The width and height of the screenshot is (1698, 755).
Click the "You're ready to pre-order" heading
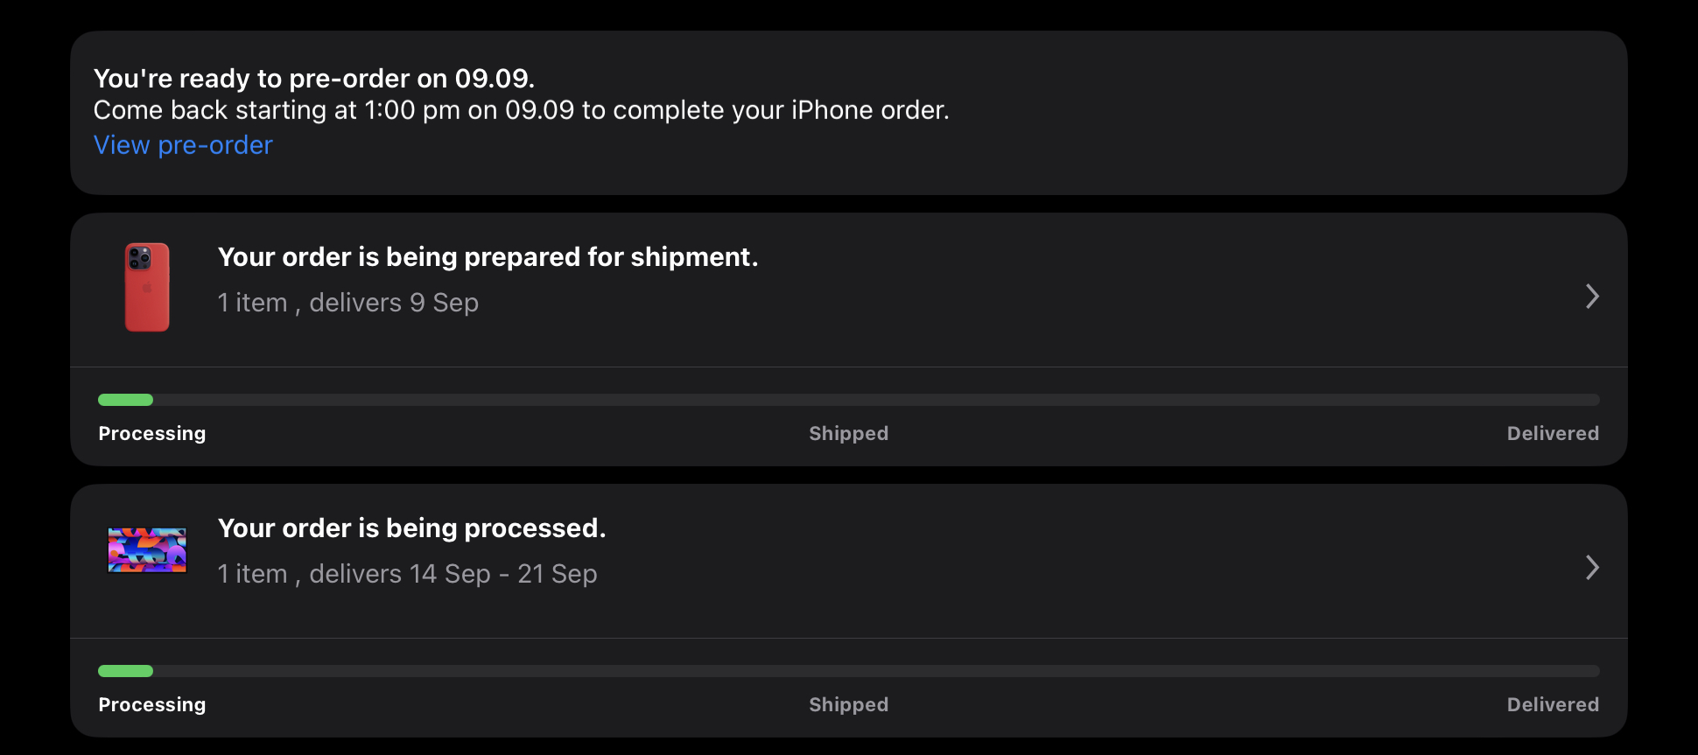point(313,79)
